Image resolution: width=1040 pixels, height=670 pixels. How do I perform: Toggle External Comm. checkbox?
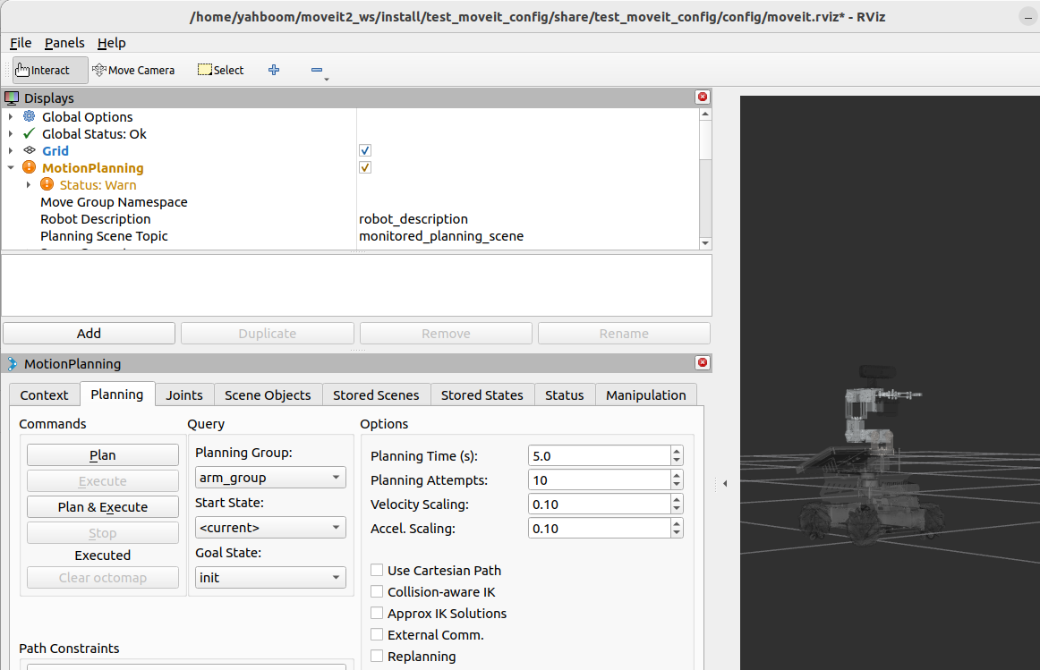(x=377, y=635)
